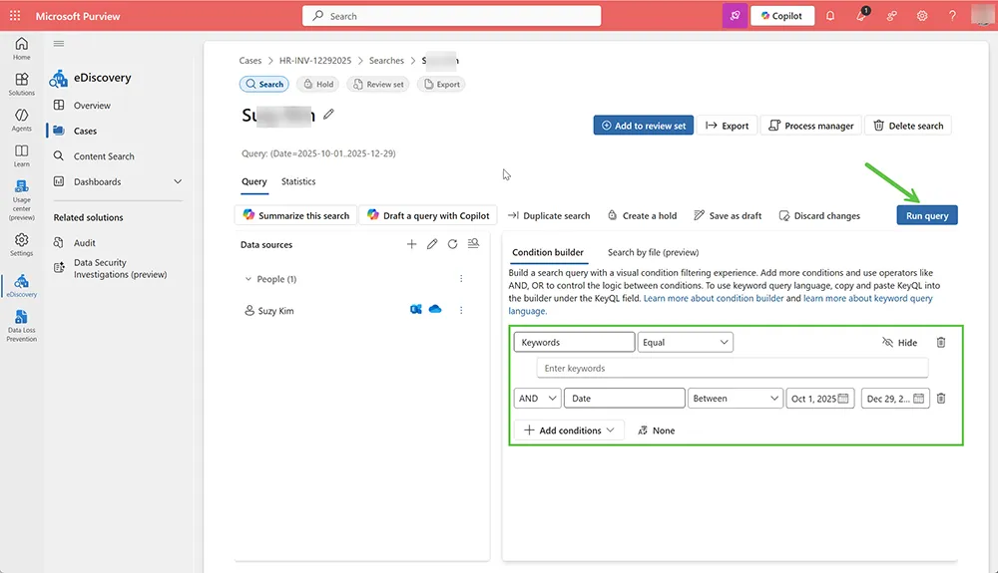Open the app launcher waffle icon
Screen dimensions: 998x573
click(15, 16)
